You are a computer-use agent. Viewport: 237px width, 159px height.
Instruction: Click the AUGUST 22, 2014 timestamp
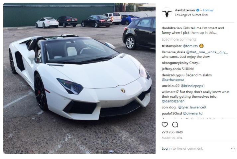[x=172, y=138]
